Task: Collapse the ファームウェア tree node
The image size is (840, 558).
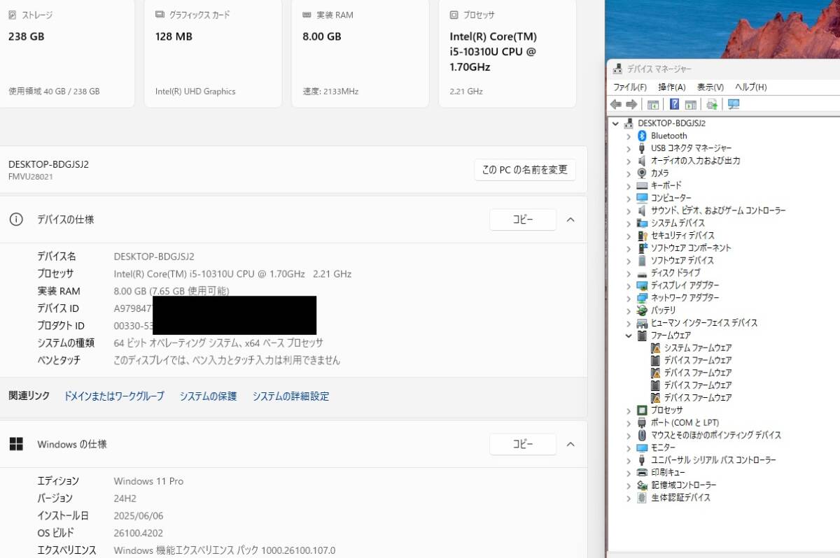Action: coord(629,335)
